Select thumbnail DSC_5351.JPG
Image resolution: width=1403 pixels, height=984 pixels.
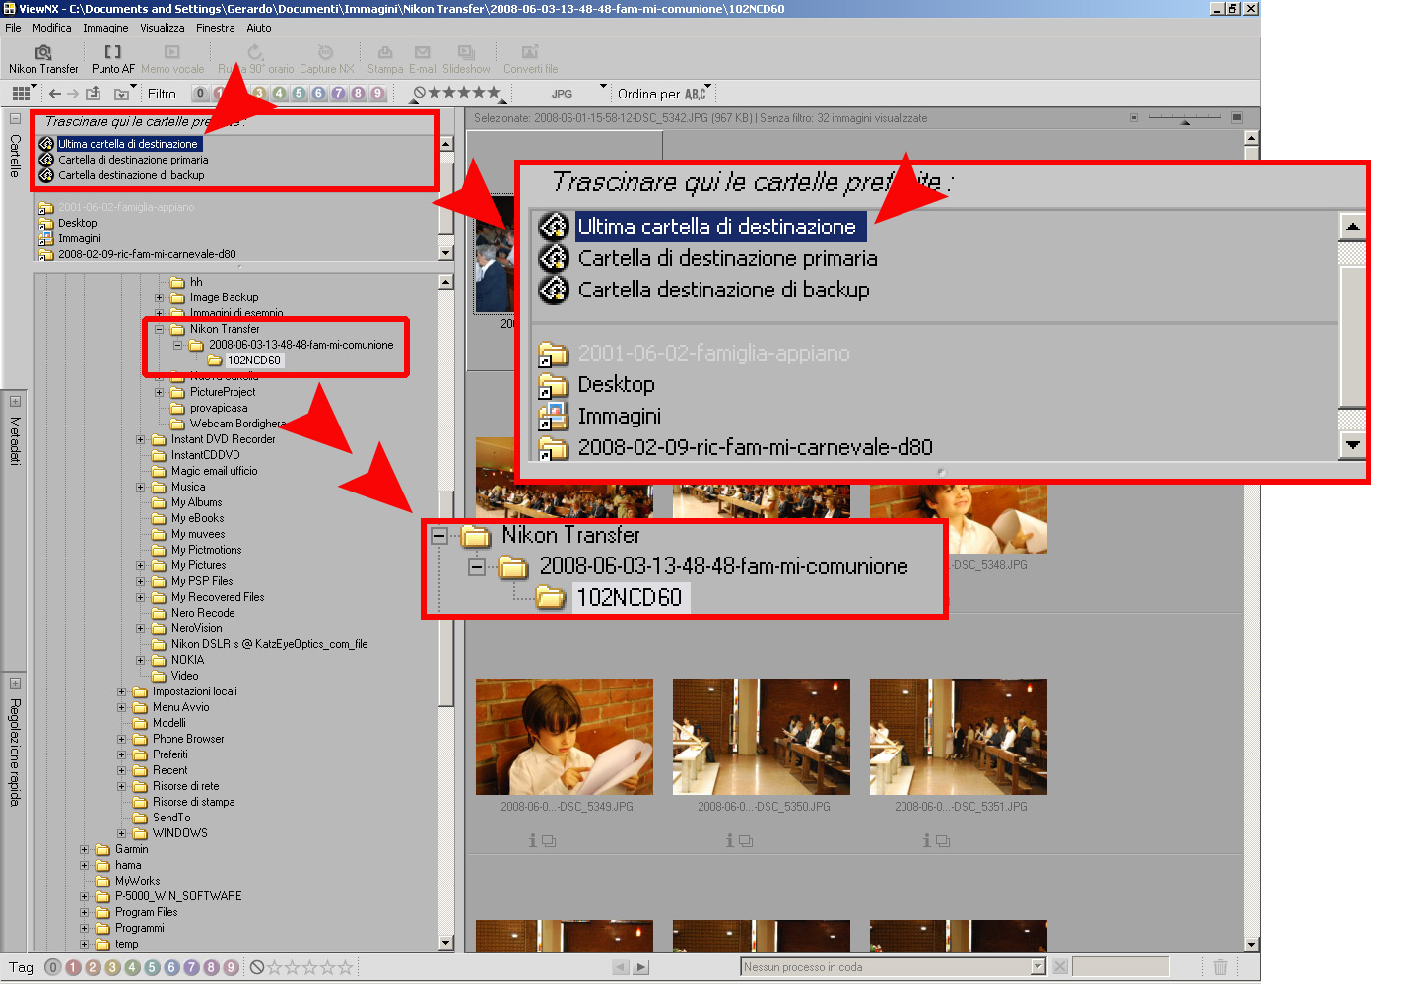click(959, 737)
